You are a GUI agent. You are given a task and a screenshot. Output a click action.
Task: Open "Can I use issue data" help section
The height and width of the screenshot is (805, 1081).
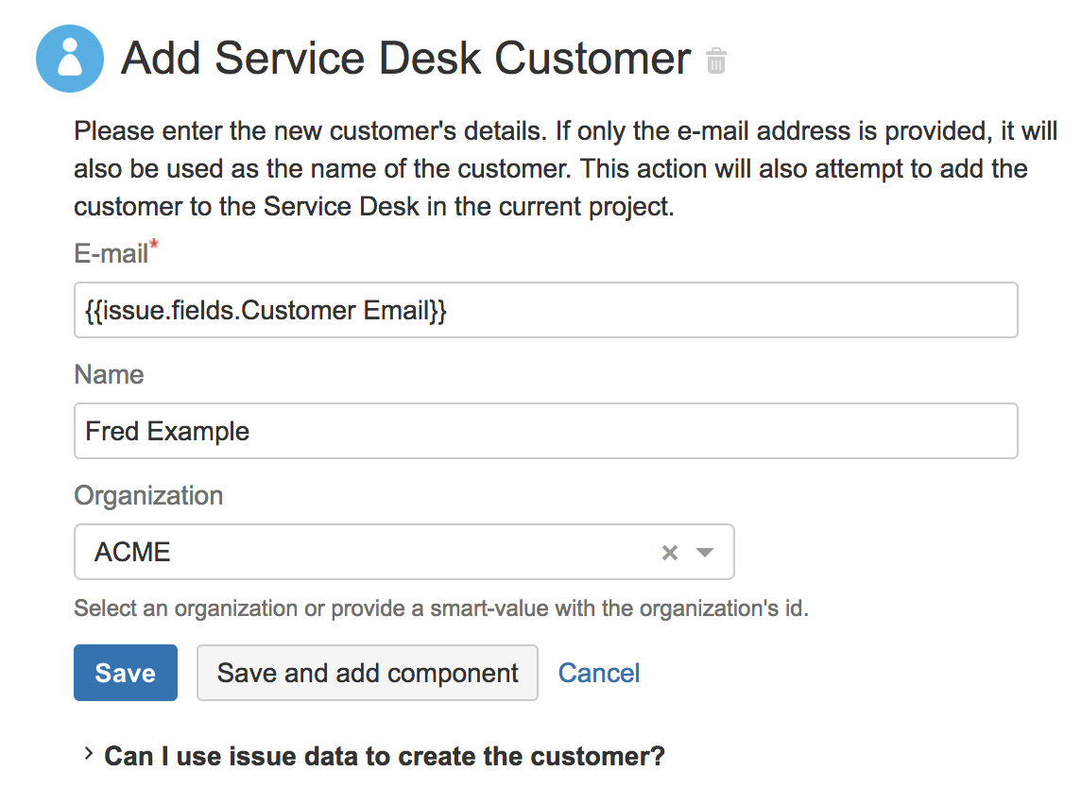click(384, 756)
